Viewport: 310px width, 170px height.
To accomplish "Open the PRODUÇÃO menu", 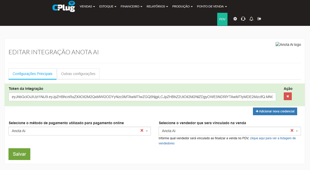I will (183, 6).
